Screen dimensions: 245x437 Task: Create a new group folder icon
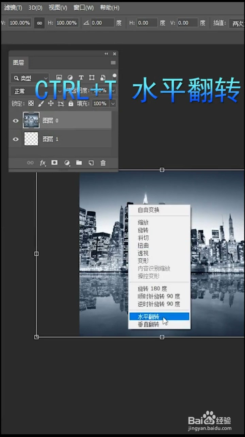pos(79,163)
